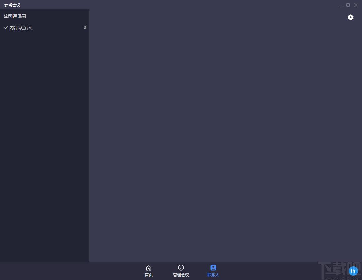Screen dimensions: 362x280
Task: Click the blue 联系人 person icon
Action: (213, 268)
